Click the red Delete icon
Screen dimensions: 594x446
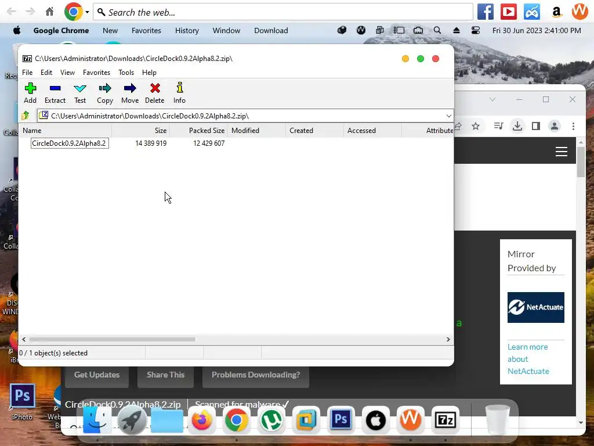154,93
